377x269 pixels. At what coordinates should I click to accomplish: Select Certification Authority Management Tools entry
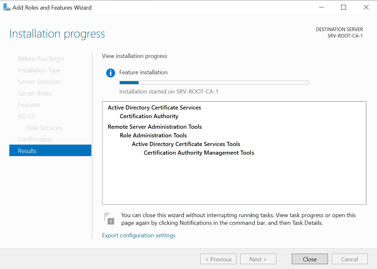[x=199, y=152]
